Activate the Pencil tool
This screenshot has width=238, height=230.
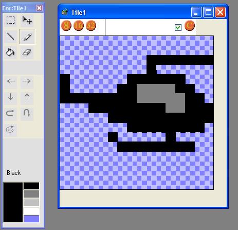(27, 37)
